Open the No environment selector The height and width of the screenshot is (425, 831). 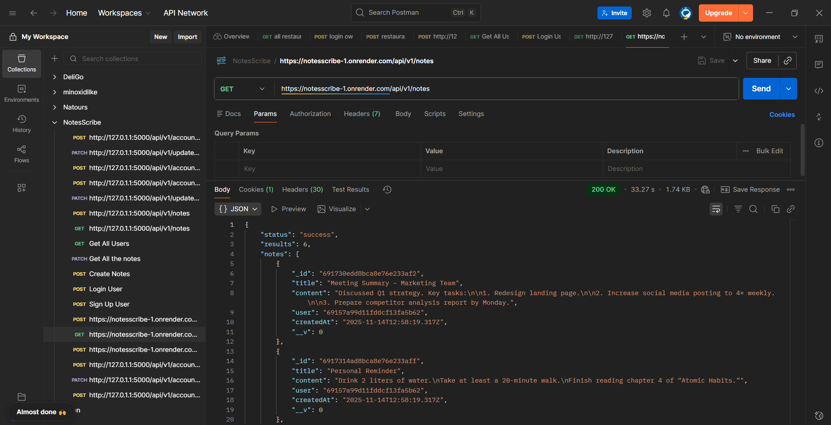[x=760, y=37]
